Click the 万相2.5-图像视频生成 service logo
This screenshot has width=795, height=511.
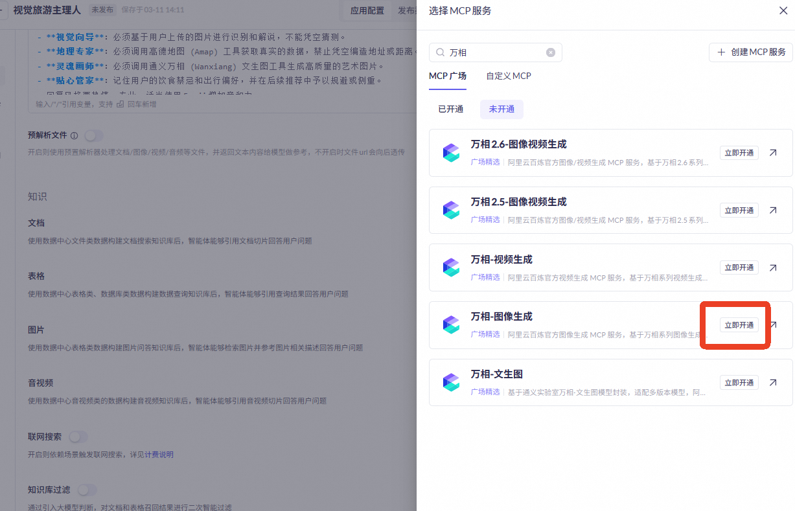pos(451,210)
